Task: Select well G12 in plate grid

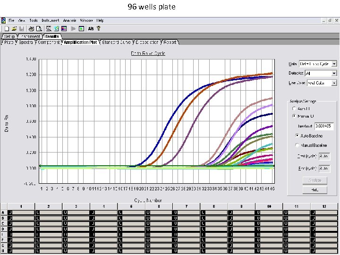Action: point(324,246)
